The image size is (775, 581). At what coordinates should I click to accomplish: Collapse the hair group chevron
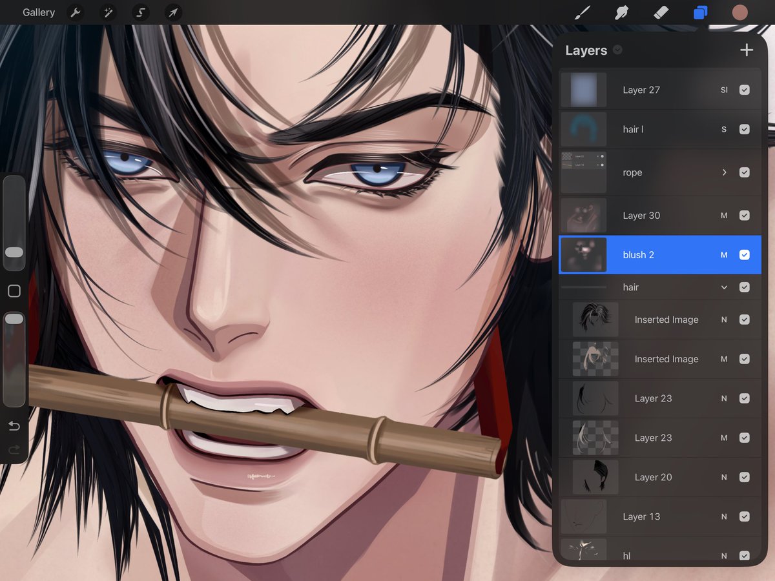point(724,287)
